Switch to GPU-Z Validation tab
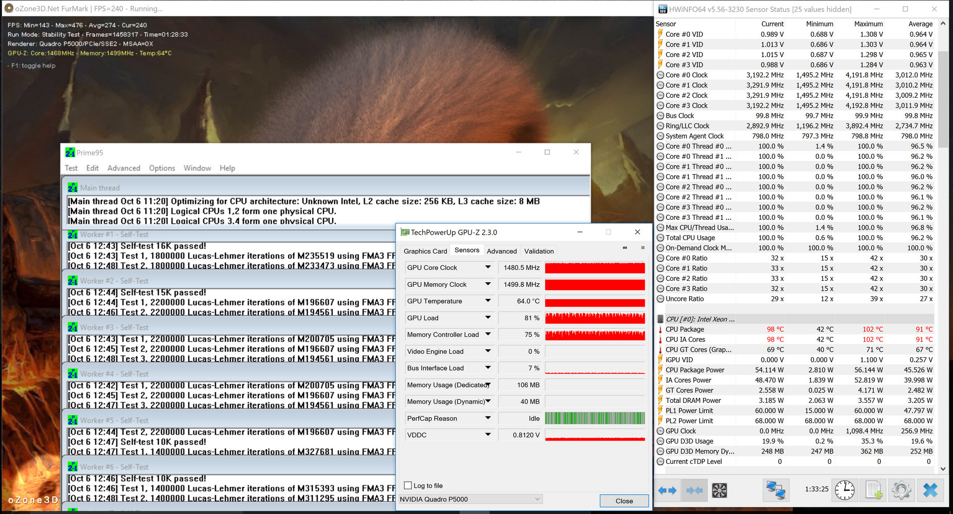The width and height of the screenshot is (953, 514). click(x=539, y=251)
